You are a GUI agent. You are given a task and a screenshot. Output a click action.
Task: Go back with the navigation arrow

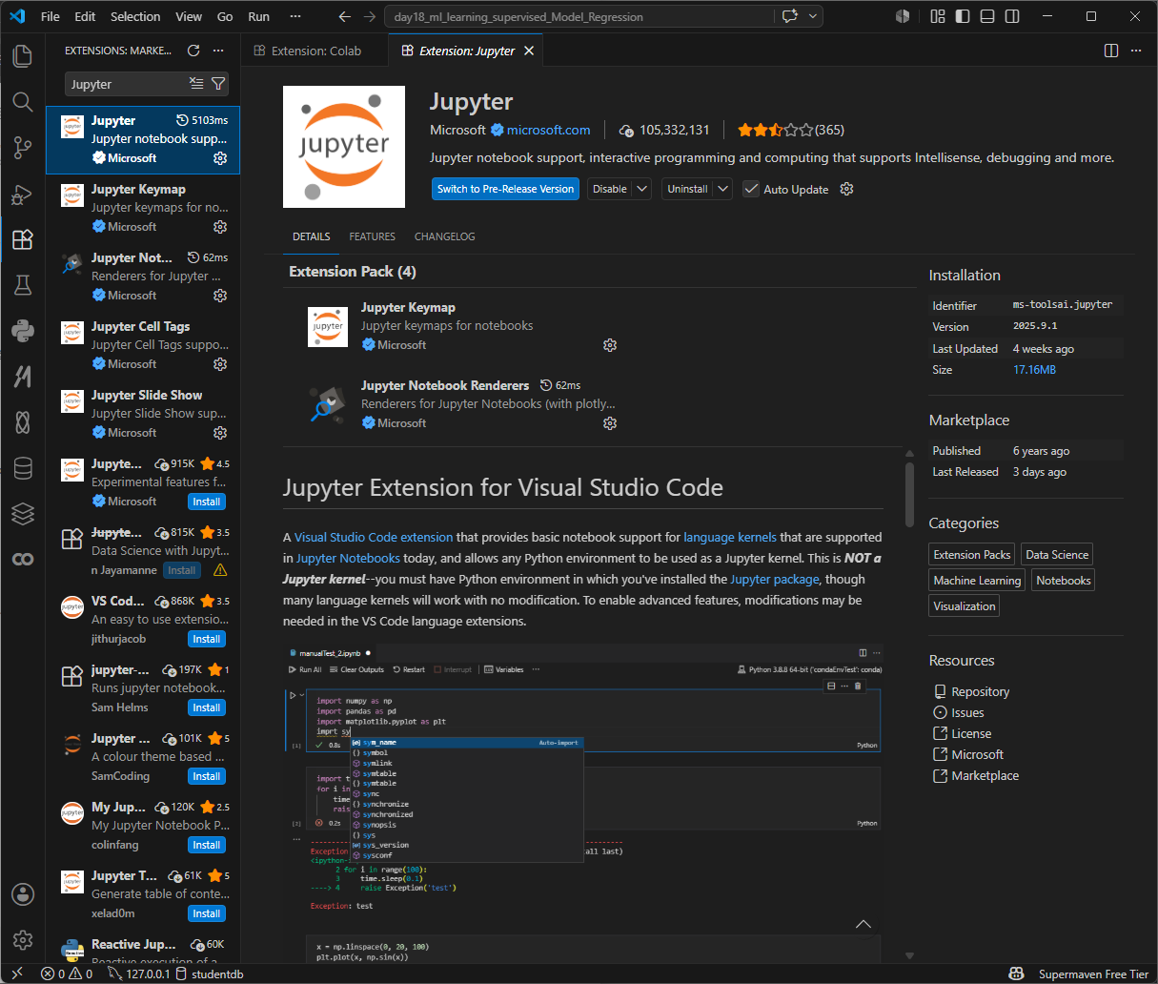click(346, 16)
